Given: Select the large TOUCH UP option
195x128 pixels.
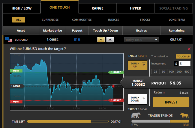Looking at the screenshot, I should [x=137, y=66].
